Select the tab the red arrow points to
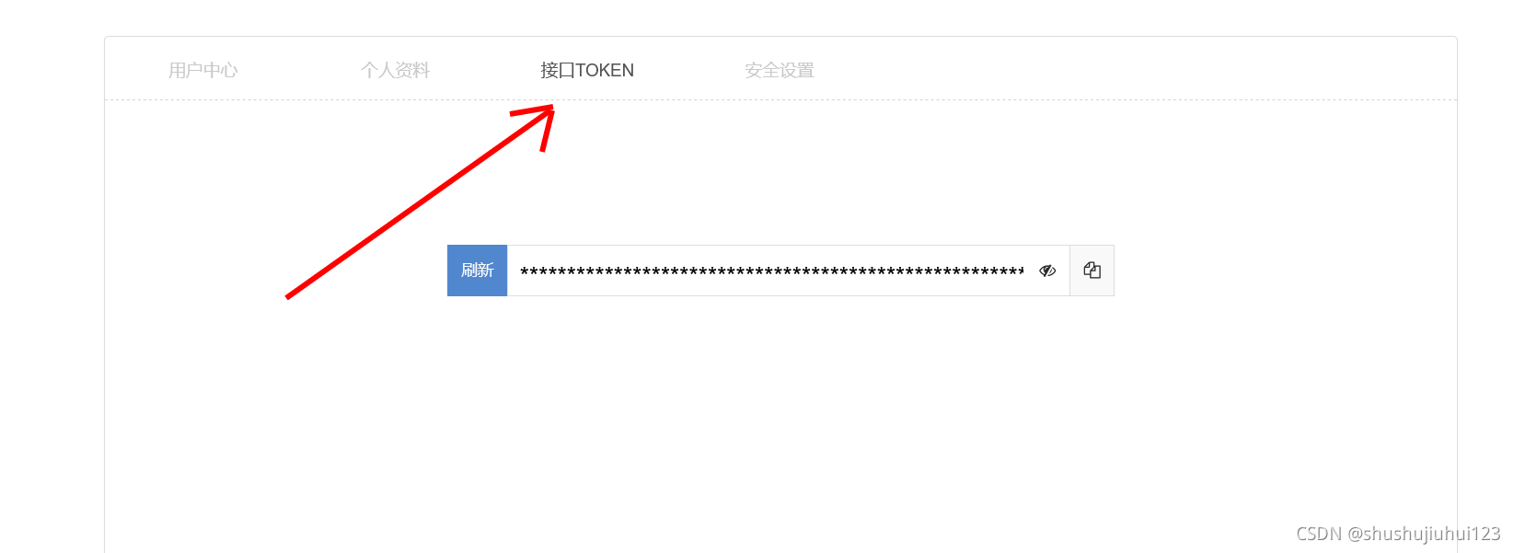Screen dimensions: 1514x553 (x=587, y=70)
